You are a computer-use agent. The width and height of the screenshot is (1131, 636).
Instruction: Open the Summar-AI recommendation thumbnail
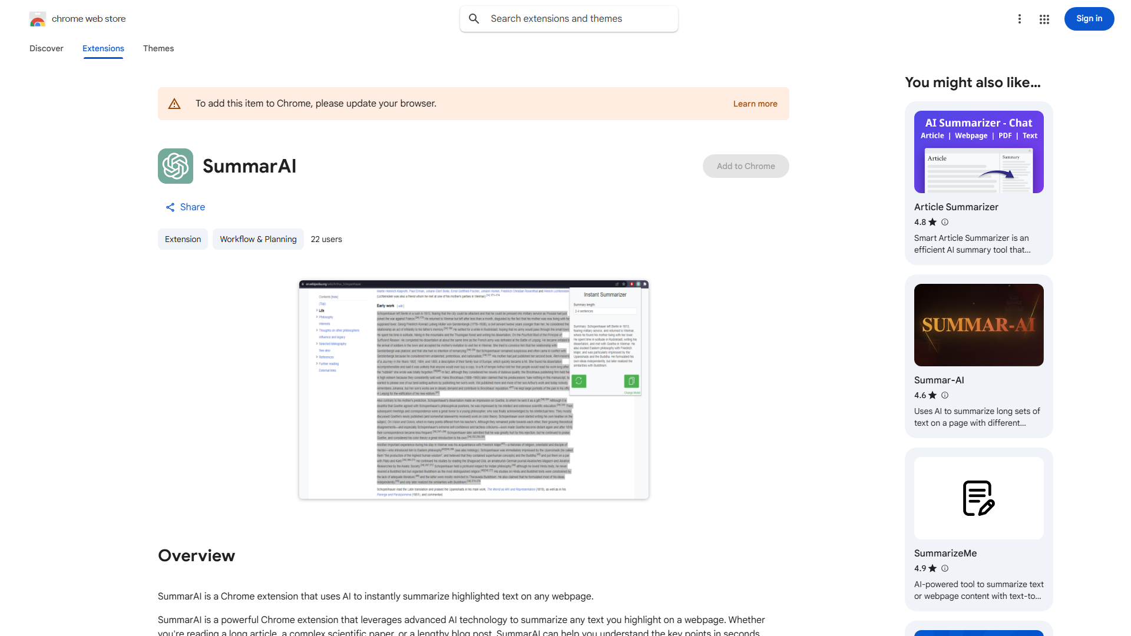978,325
